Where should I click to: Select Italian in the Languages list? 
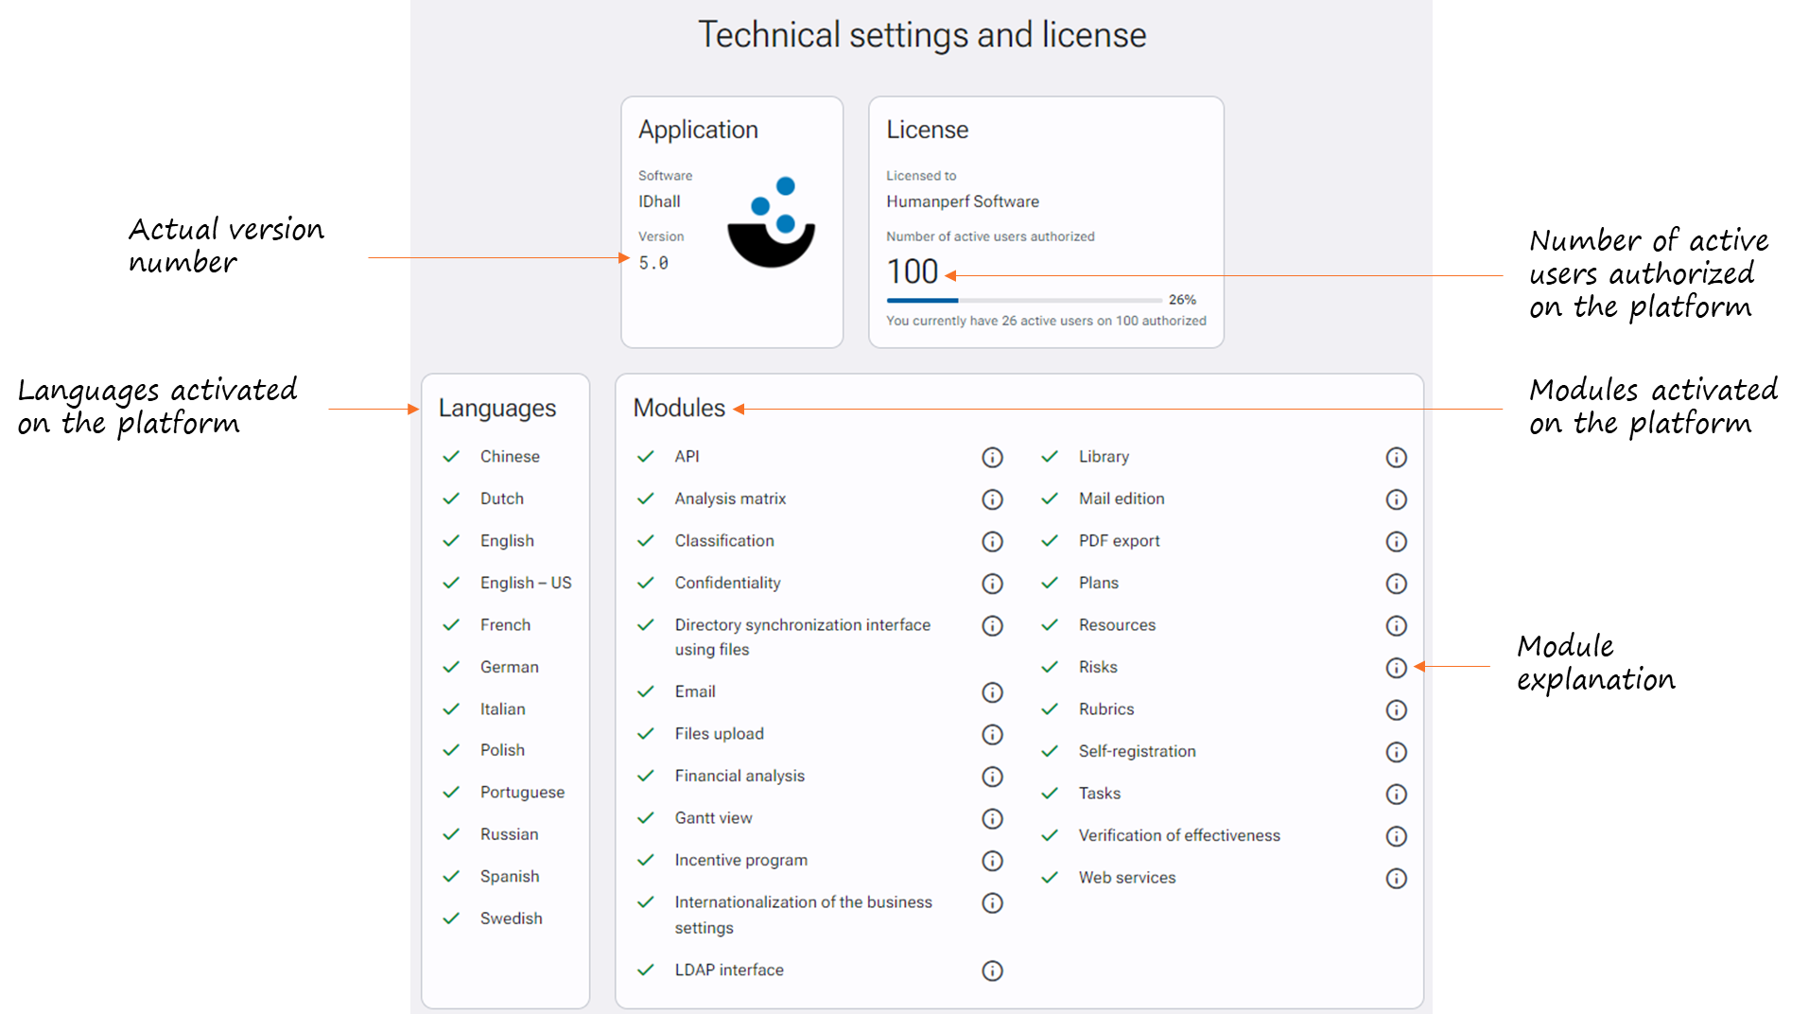pos(502,708)
